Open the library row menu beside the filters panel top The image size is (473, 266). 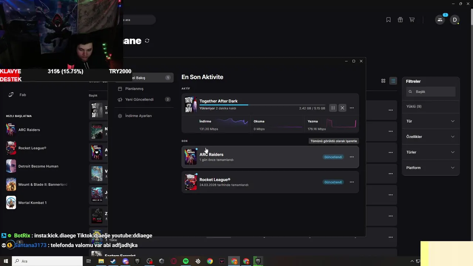pyautogui.click(x=391, y=110)
